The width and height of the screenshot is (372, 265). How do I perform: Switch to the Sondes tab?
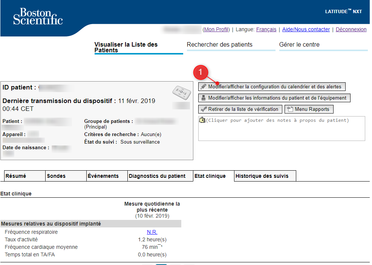[66, 176]
